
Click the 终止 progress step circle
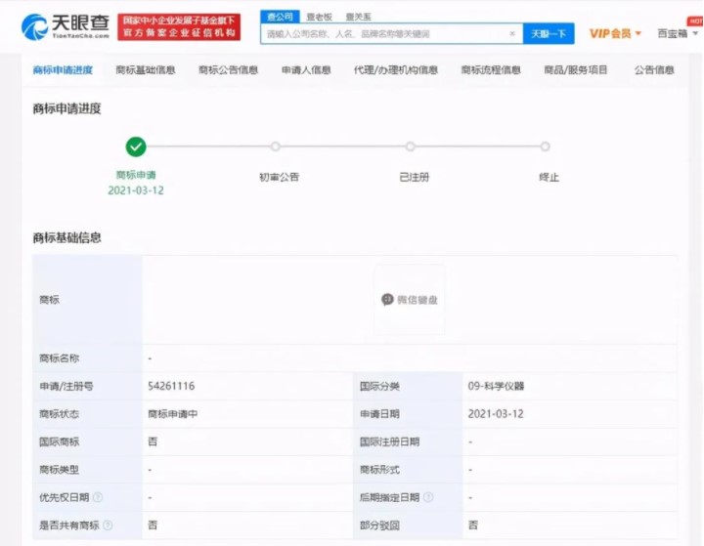[546, 147]
